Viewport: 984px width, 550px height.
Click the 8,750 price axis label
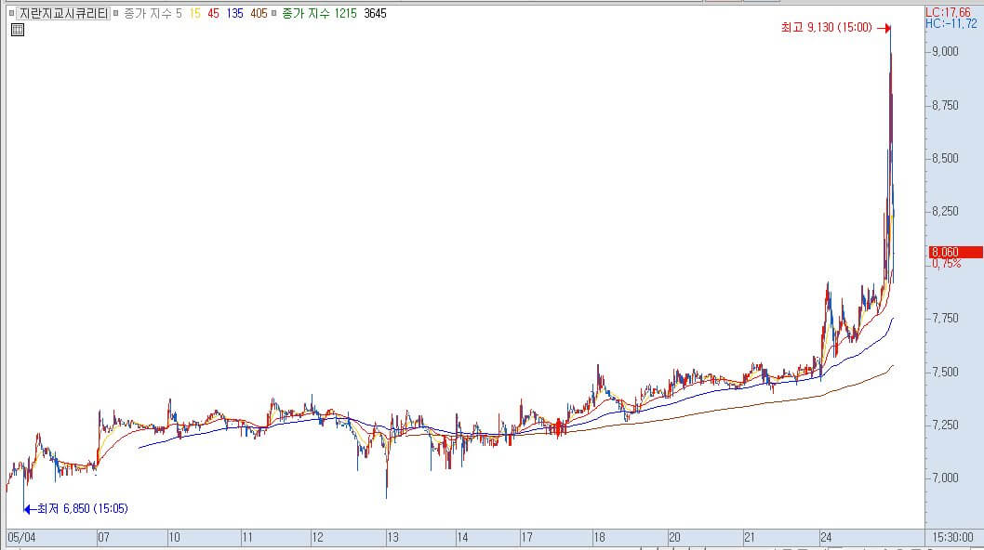point(945,105)
